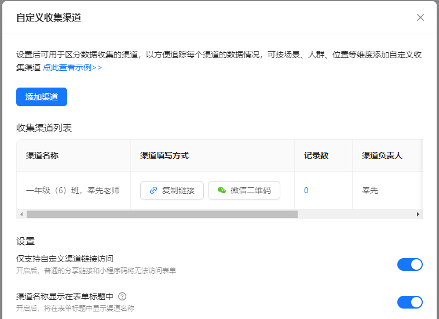
Task: Toggle 仅支持自定义渠道链接访问 switch
Action: (409, 264)
